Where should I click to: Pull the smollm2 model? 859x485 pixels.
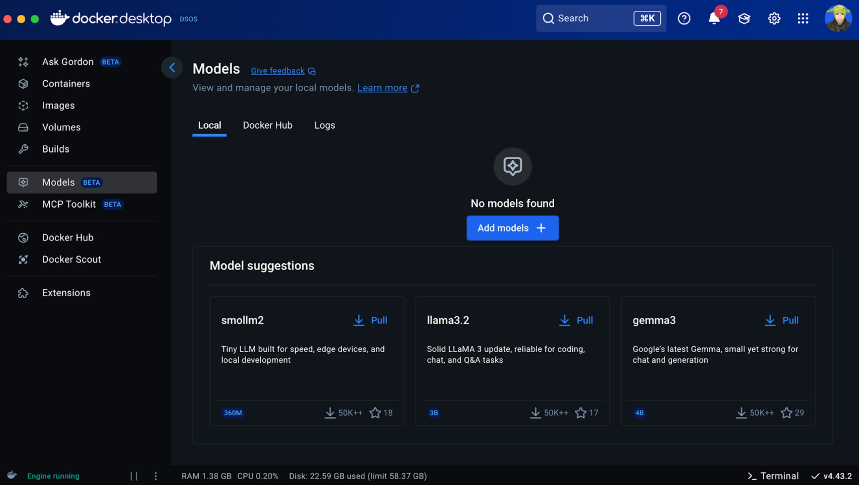[370, 320]
